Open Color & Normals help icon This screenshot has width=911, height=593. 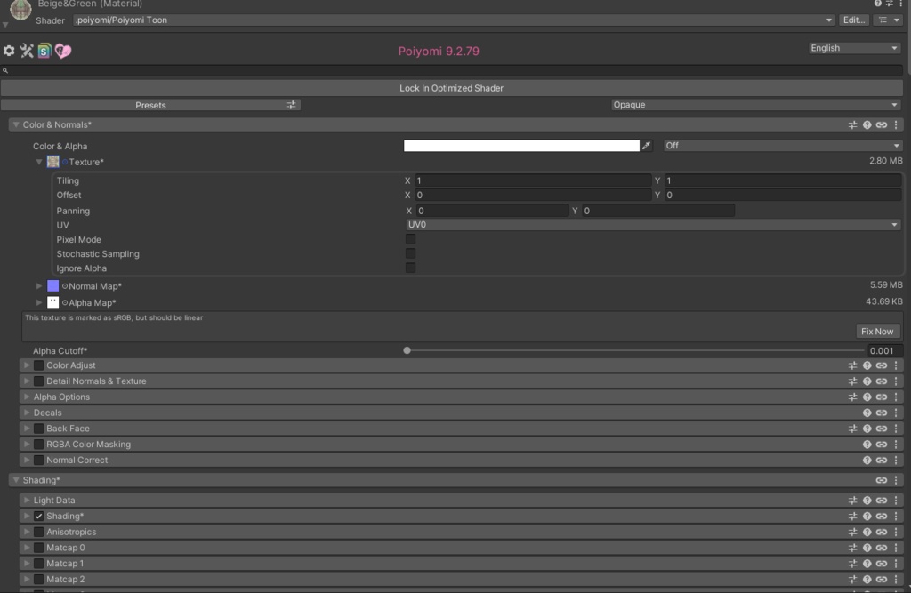[x=867, y=124]
